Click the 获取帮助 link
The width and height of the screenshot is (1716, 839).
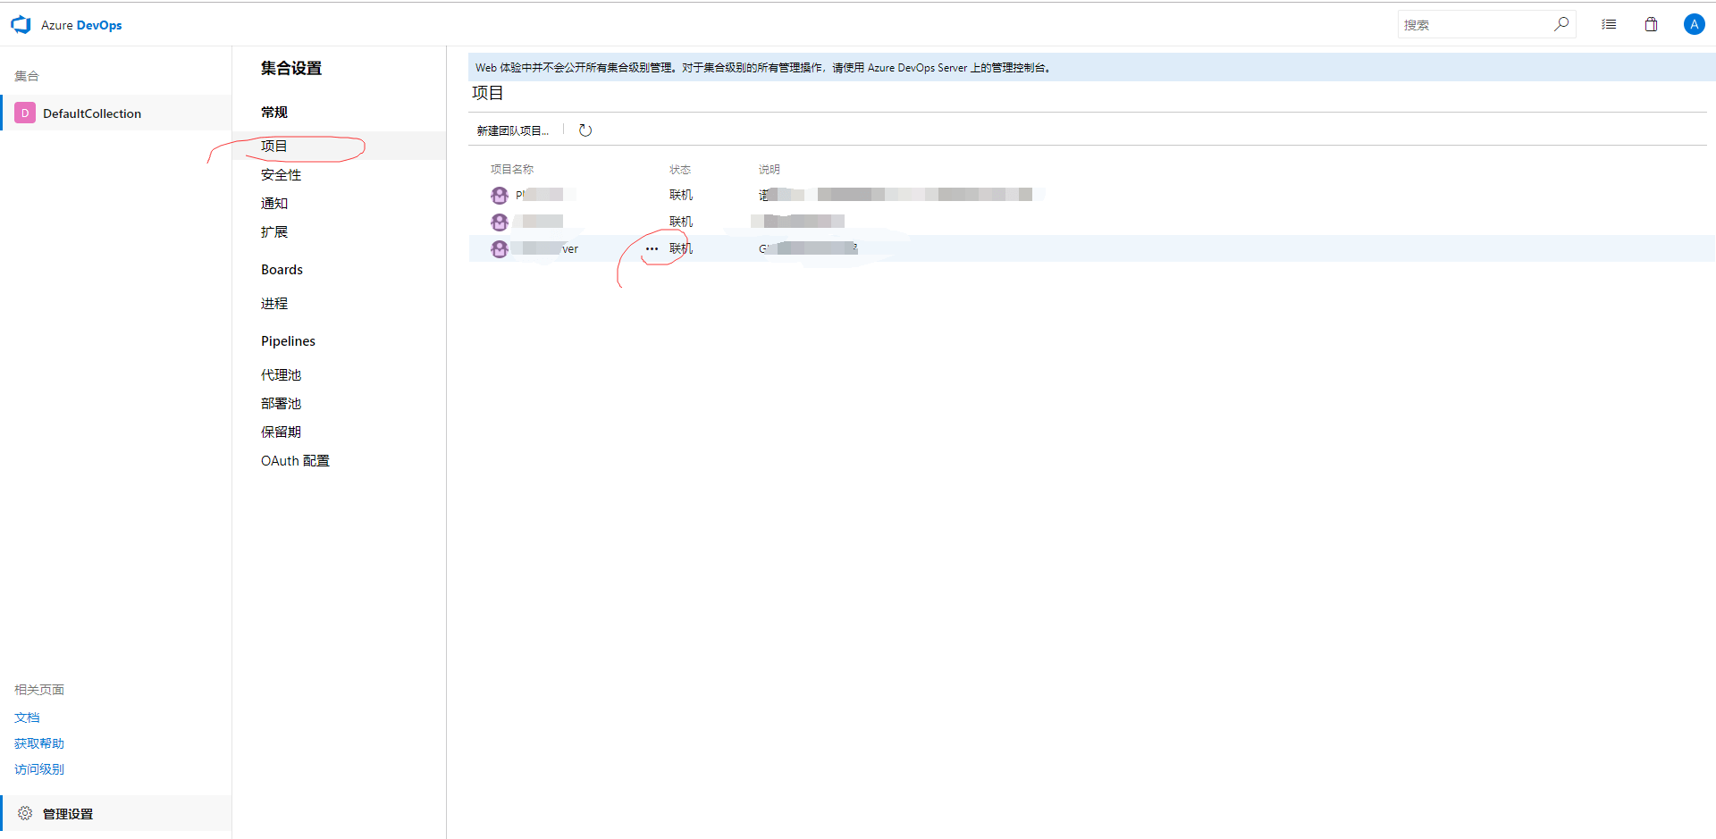tap(39, 743)
